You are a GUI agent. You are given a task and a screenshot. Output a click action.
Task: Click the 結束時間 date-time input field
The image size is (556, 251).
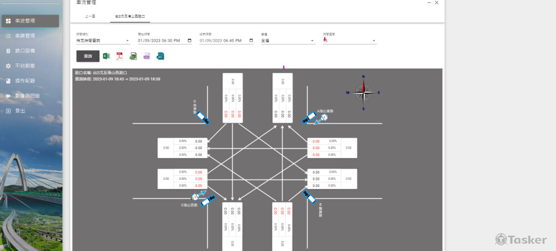tap(222, 41)
